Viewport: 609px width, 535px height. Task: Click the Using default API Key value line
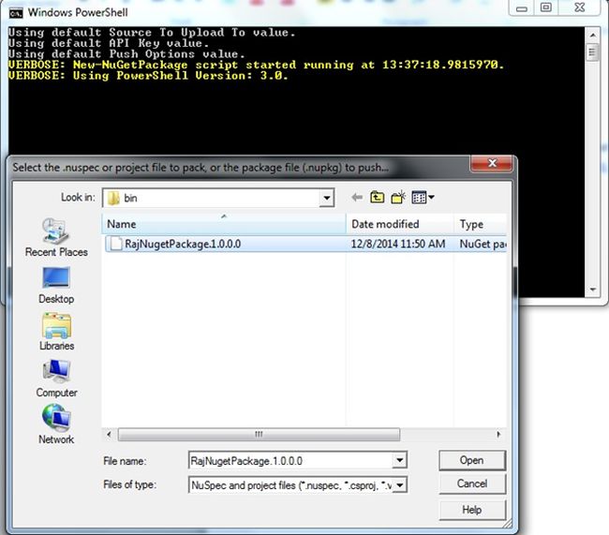pyautogui.click(x=109, y=43)
